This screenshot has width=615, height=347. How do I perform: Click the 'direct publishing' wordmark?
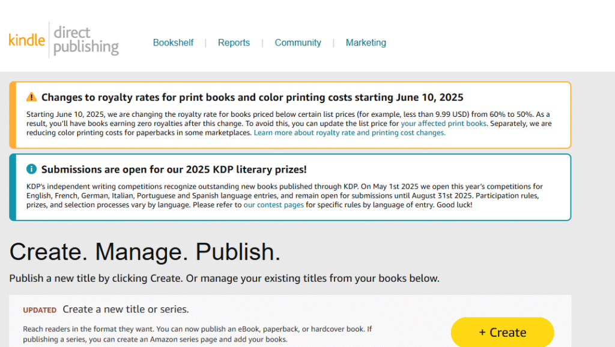pyautogui.click(x=86, y=40)
